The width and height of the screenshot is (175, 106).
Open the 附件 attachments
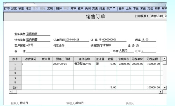pyautogui.click(x=59, y=8)
